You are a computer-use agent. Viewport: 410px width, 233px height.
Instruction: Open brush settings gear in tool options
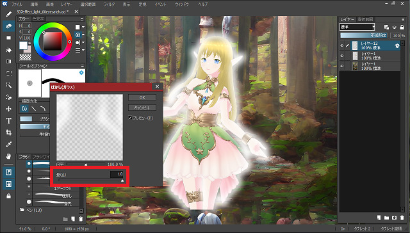tap(81, 72)
